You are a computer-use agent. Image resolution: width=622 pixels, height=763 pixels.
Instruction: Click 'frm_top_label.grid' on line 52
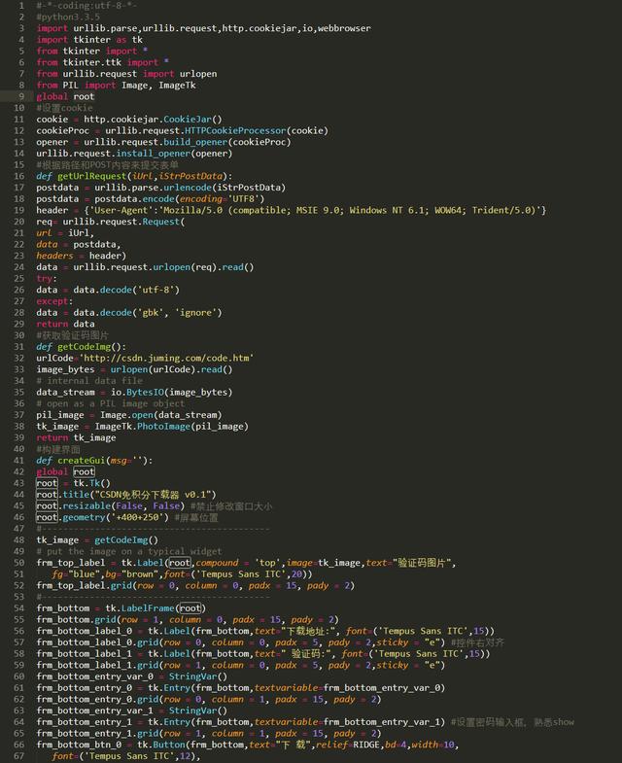pyautogui.click(x=85, y=585)
